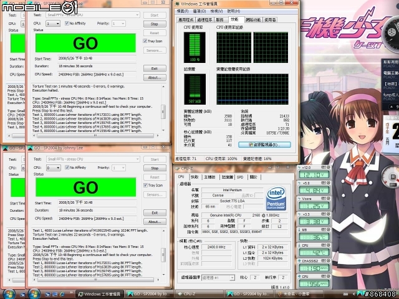This screenshot has width=399, height=299.
Task: Click lightning icon on Vcore sensor panel
Action: click(299, 199)
